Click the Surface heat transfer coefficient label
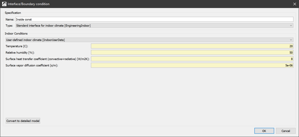The width and height of the screenshot is (299, 137). point(48,59)
